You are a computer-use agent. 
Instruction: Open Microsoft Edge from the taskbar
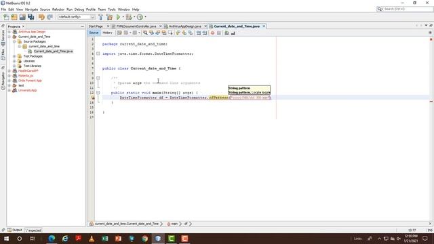(x=52, y=239)
